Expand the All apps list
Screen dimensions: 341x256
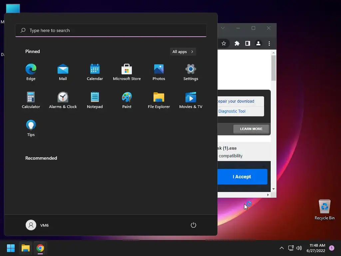click(183, 52)
